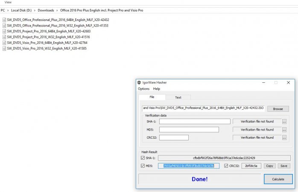298x192 pixels.
Task: Toggle the MD5 hash result checkbox
Action: 143,166
